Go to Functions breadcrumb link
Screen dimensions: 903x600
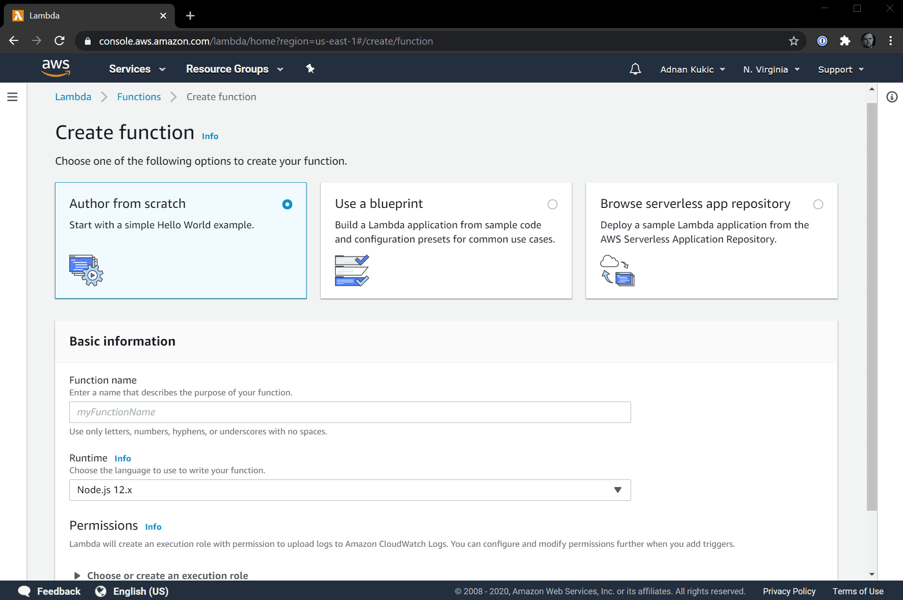(139, 97)
